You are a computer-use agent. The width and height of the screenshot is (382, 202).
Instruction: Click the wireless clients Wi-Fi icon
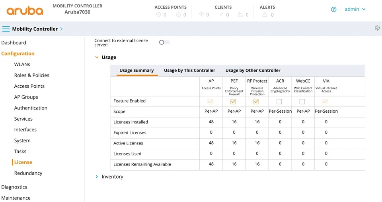pos(201,15)
